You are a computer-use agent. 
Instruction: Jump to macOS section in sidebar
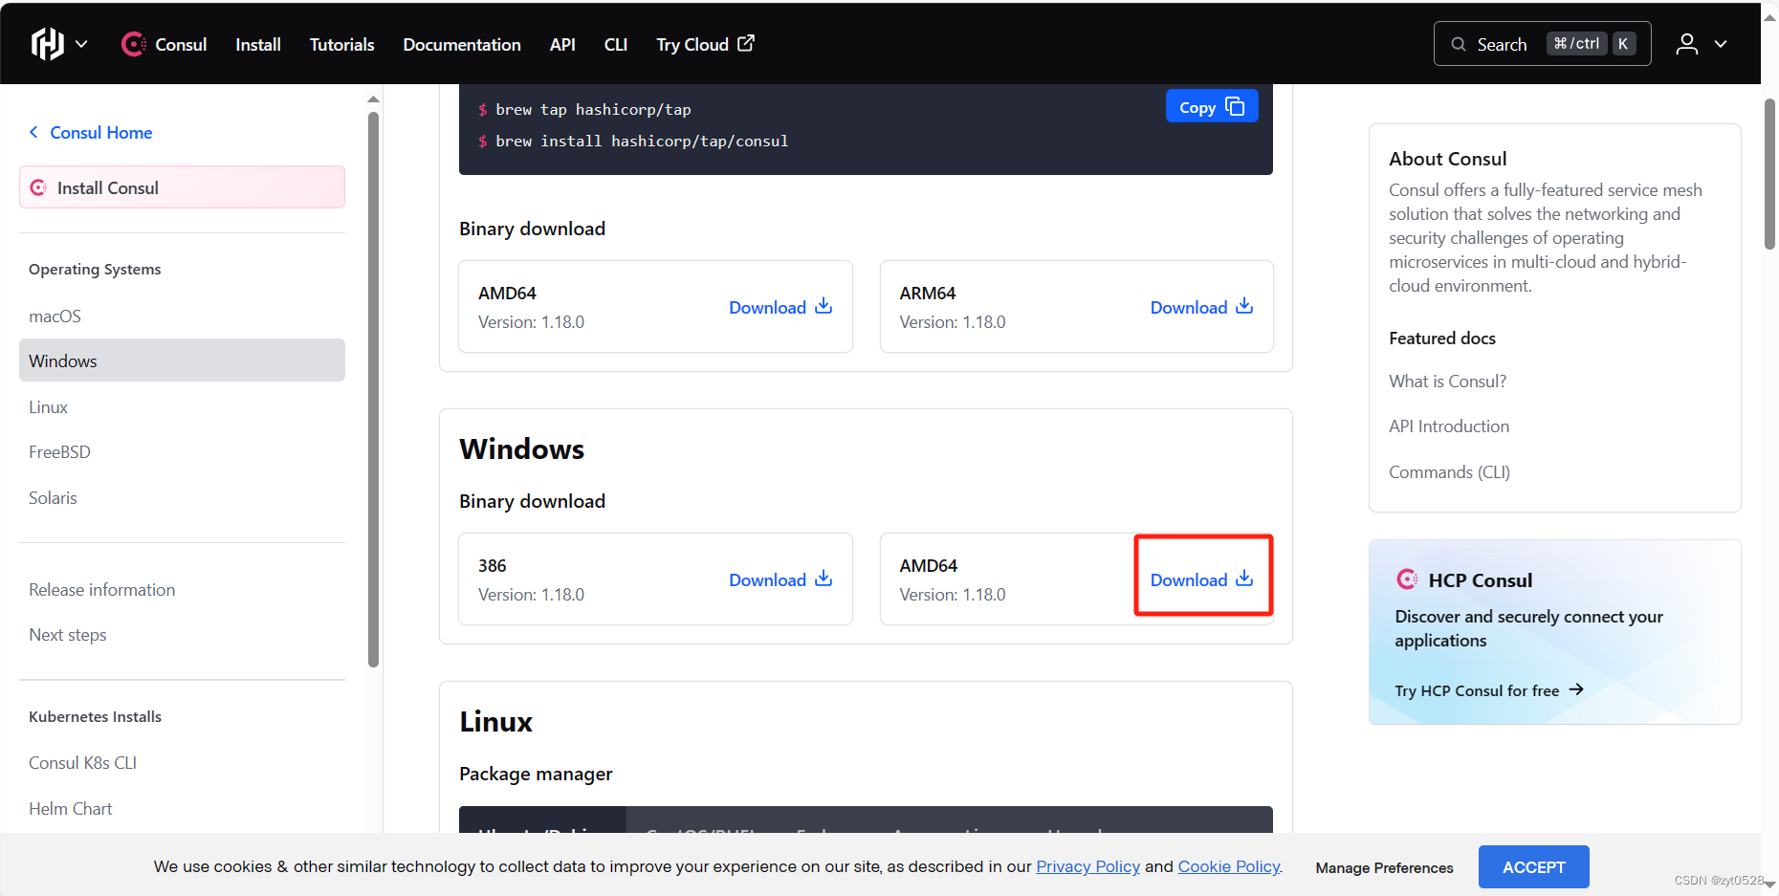point(55,316)
